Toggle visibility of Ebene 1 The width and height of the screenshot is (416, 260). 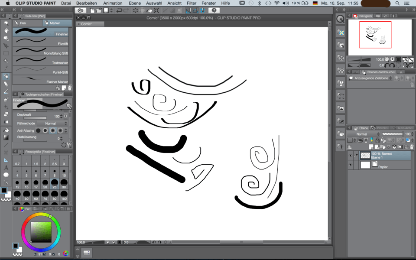pos(351,154)
